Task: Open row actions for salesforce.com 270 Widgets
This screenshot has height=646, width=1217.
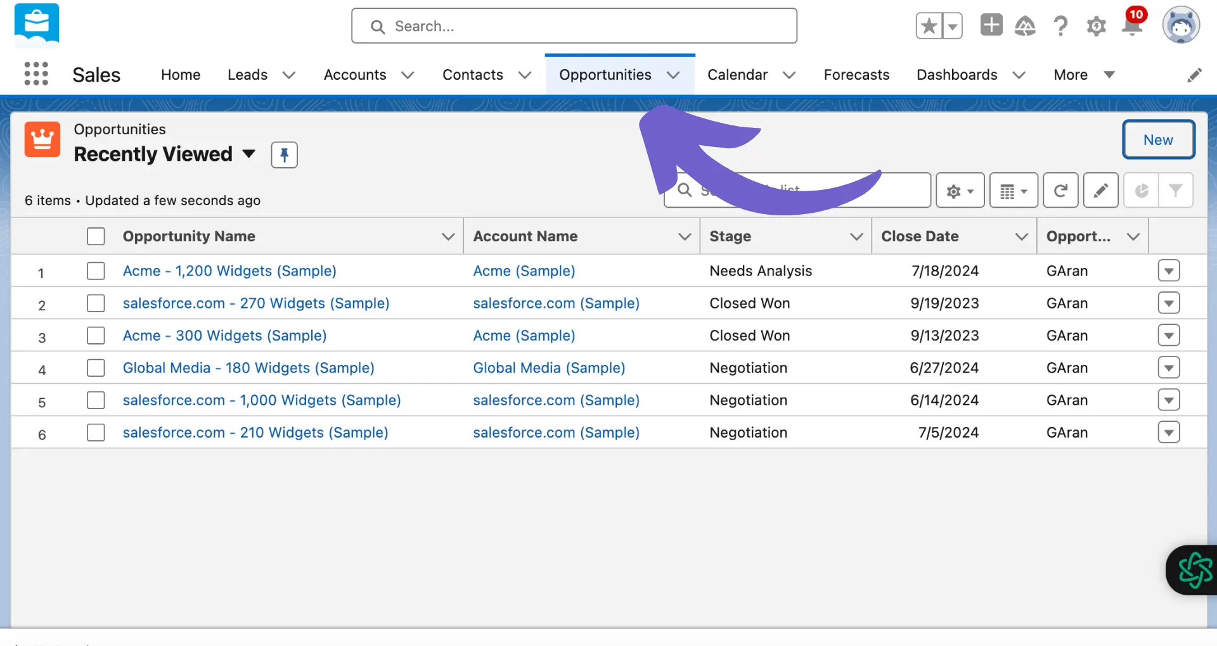Action: pos(1168,303)
